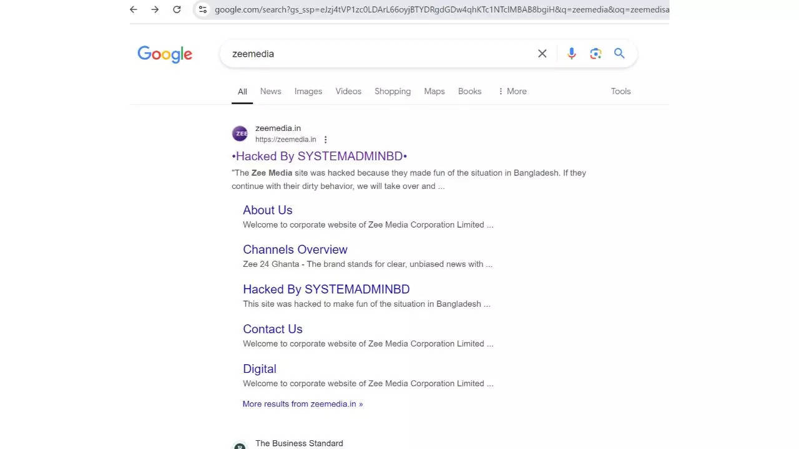799x449 pixels.
Task: Select the All results tab
Action: (242, 92)
